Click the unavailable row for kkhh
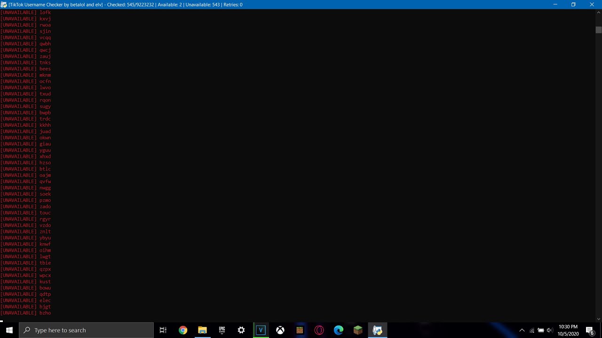This screenshot has width=602, height=338. [25, 125]
